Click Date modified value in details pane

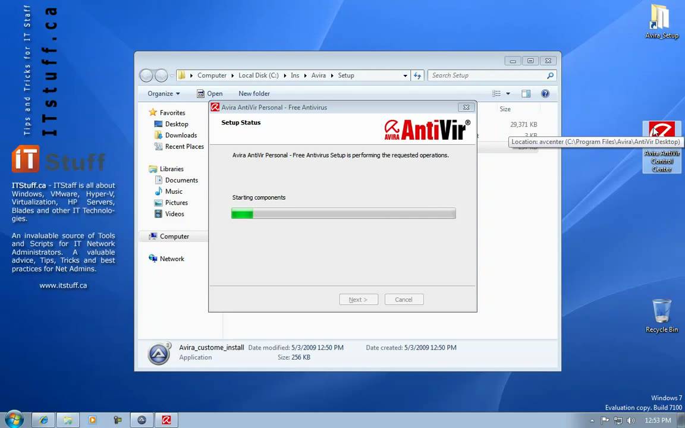pos(317,348)
